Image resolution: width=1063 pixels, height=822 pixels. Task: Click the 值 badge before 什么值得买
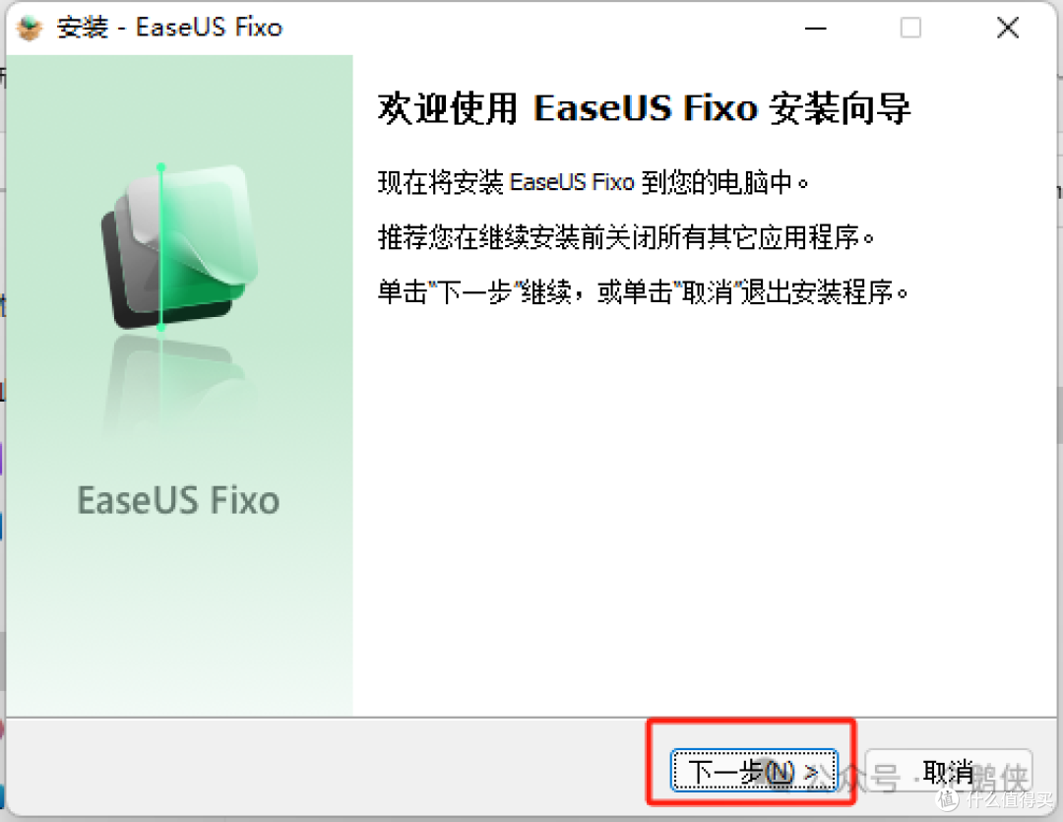[947, 800]
